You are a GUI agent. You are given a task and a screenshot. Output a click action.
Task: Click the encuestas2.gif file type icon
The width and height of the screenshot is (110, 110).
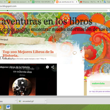pyautogui.click(x=20, y=101)
